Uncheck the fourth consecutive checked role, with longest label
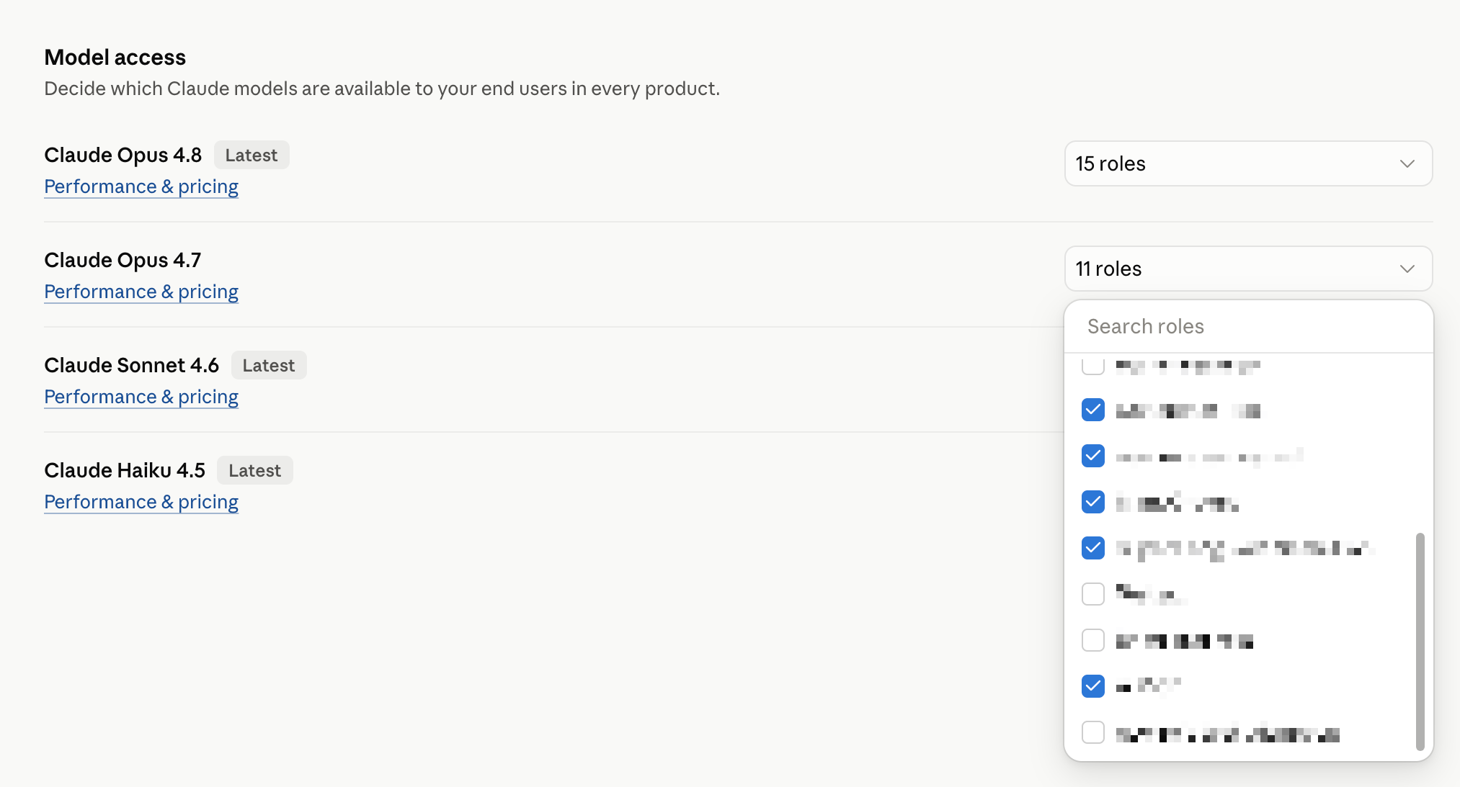Screen dimensions: 1460x787 pyautogui.click(x=1093, y=548)
